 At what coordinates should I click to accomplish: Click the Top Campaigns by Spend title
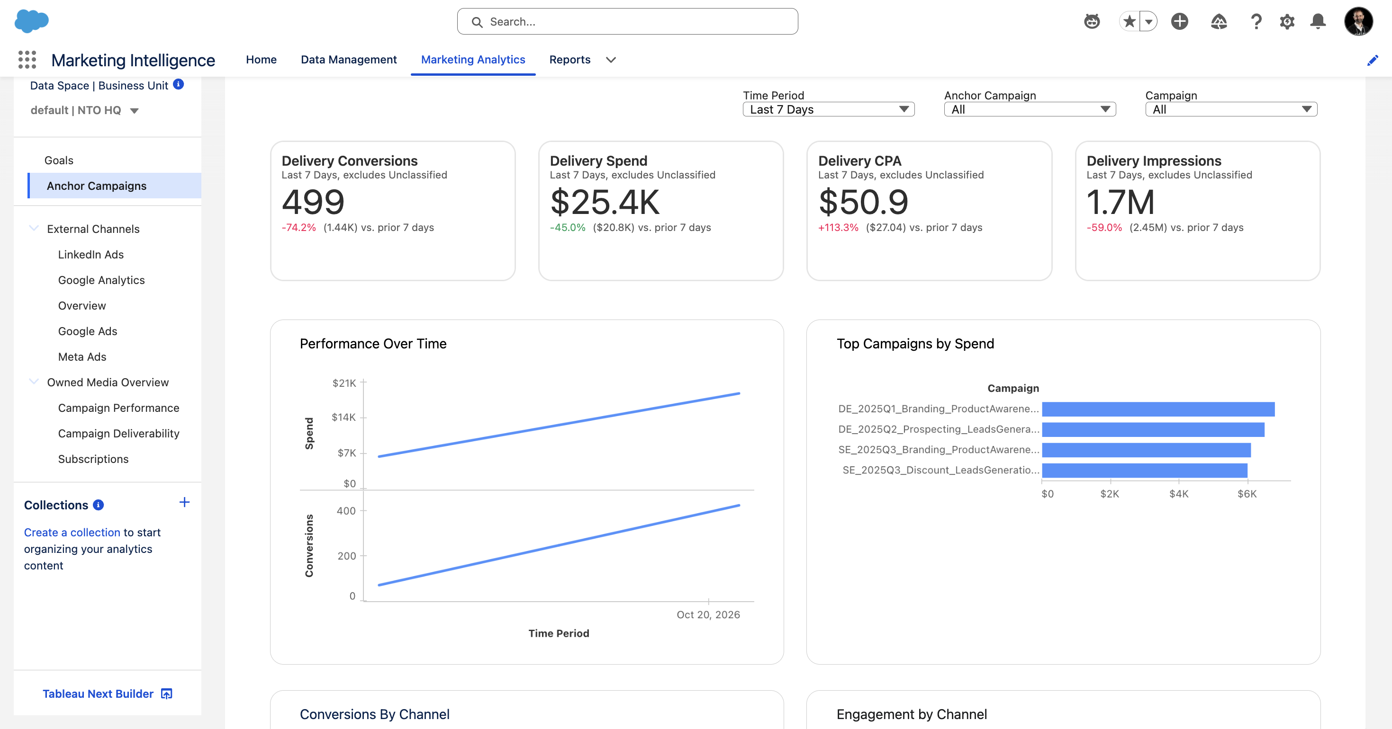915,344
